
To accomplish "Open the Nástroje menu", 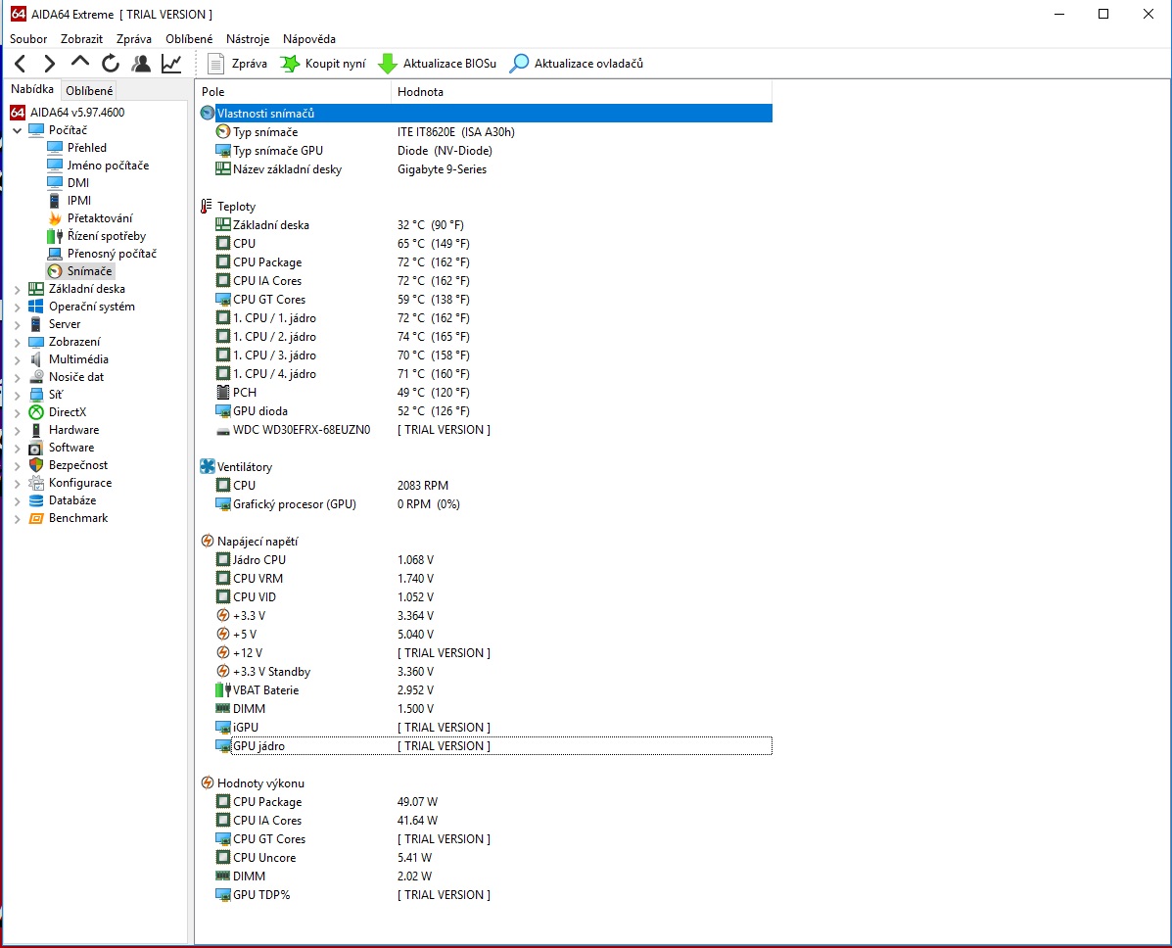I will pos(248,39).
